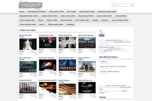Click Watch Jackals (2017) title link
The image size is (152, 101).
click(66, 58)
